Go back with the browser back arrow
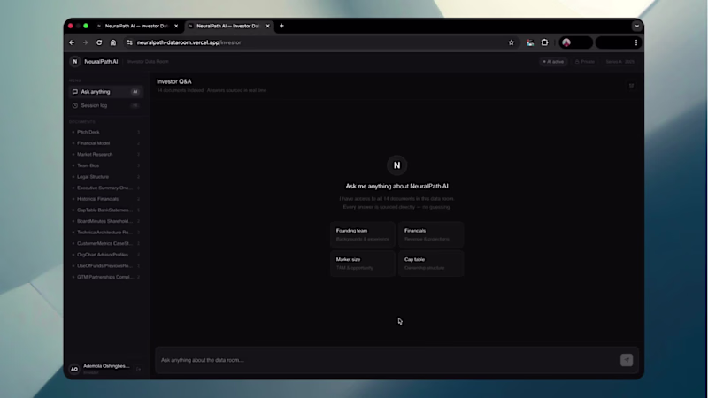This screenshot has height=398, width=708. (x=72, y=42)
